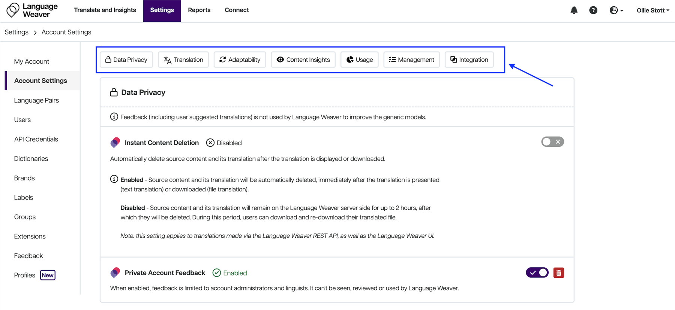
Task: Enable the Instant Content Deletion toggle
Action: pyautogui.click(x=552, y=142)
